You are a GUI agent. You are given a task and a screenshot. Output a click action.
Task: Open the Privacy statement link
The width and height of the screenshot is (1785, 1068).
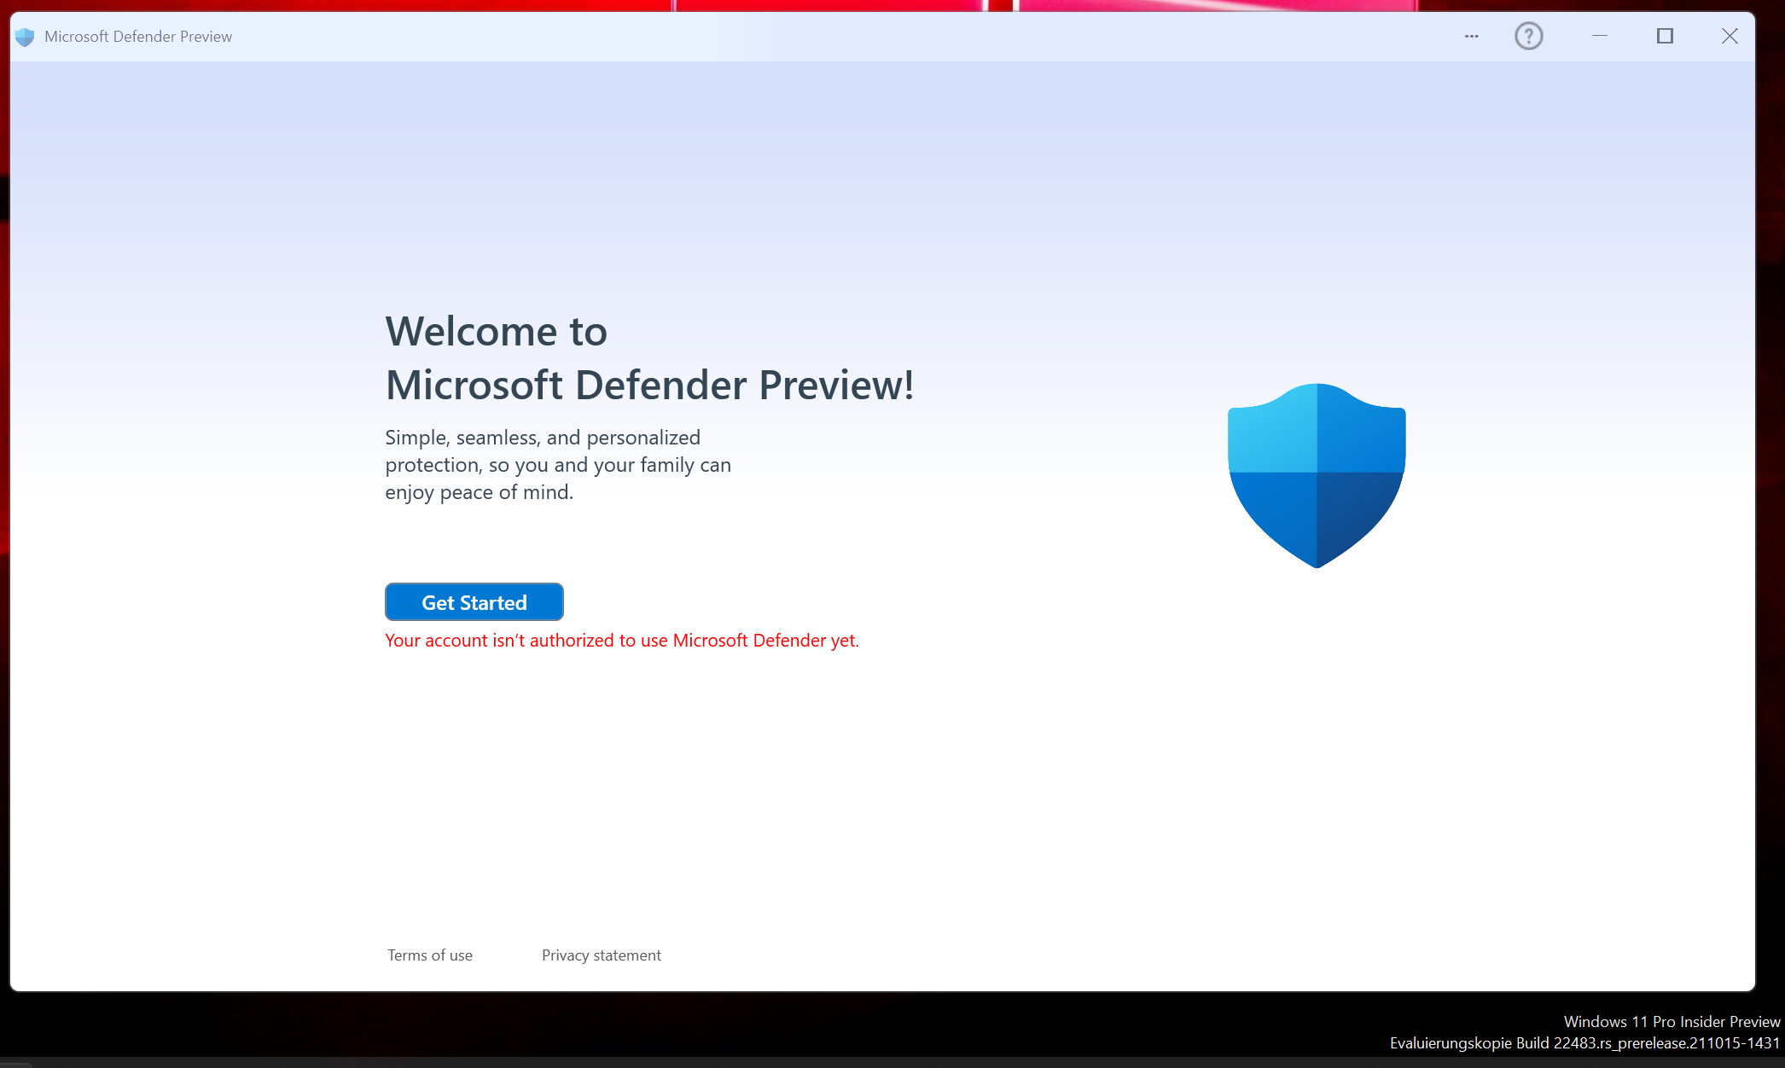coord(602,955)
